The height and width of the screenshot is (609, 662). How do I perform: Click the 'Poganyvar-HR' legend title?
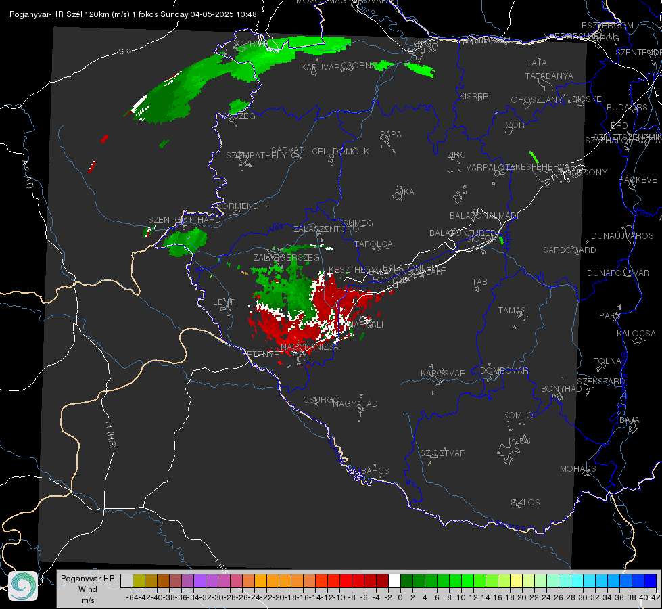(x=88, y=579)
